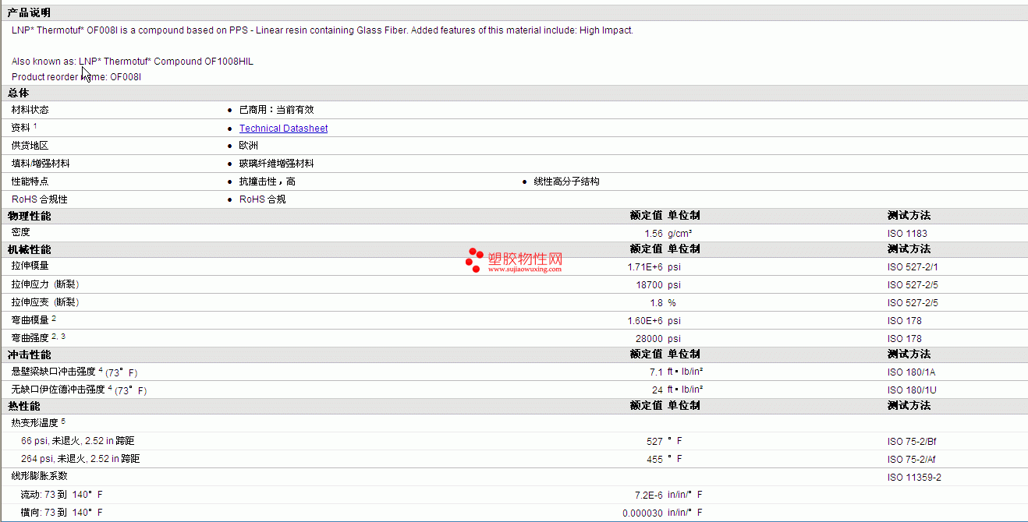Viewport: 1028px width, 522px height.
Task: Click ISO 178 in the 弯曲模量 row
Action: click(905, 321)
